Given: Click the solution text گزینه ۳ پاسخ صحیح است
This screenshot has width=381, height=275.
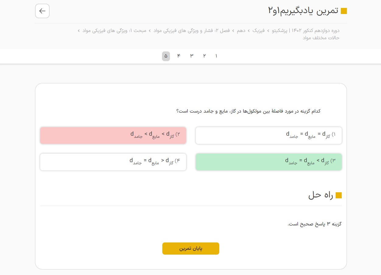Looking at the screenshot, I should pos(315,224).
